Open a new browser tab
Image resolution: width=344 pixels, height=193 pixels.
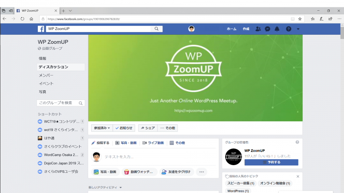63,11
